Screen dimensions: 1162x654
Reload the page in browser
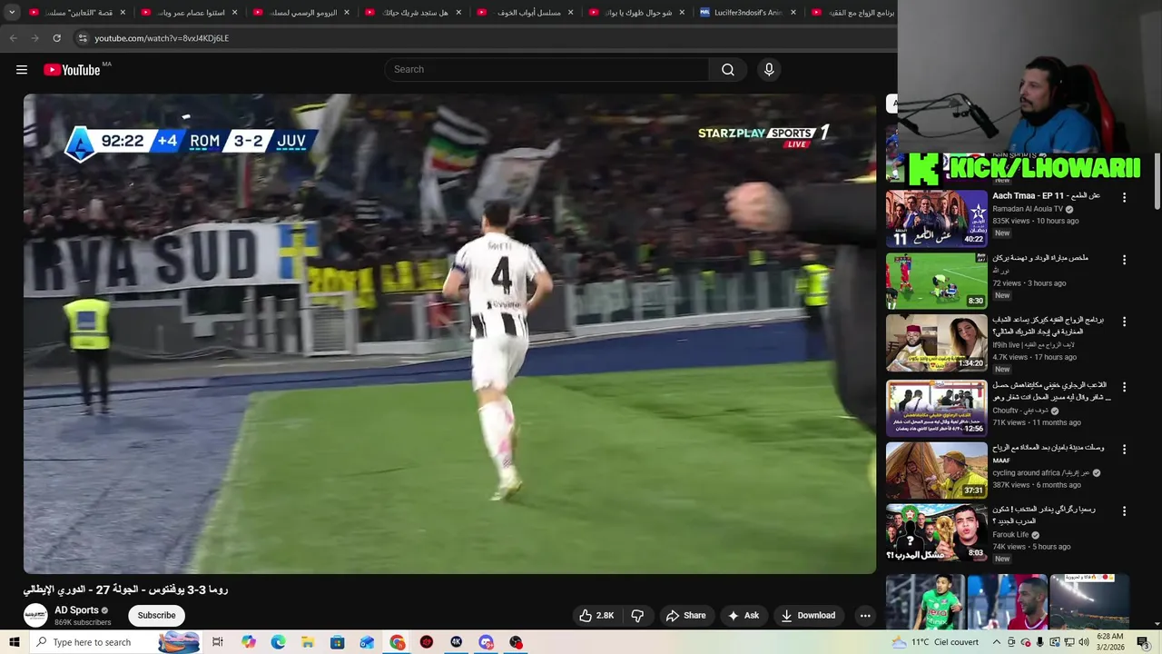[x=56, y=38]
